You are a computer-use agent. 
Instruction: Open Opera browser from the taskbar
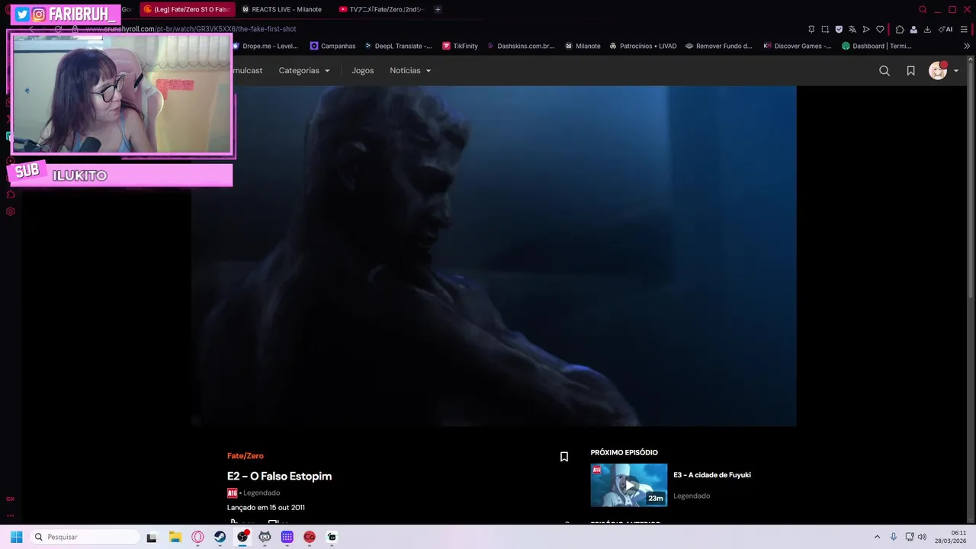[197, 537]
